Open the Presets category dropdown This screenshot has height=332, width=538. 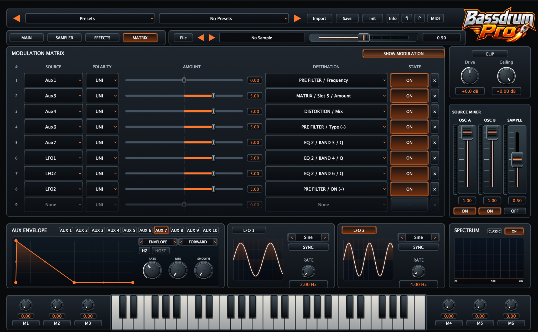[90, 18]
